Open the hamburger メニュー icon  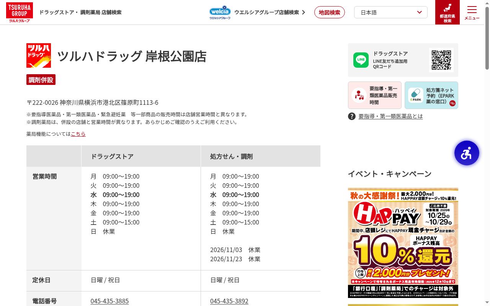coord(472,13)
